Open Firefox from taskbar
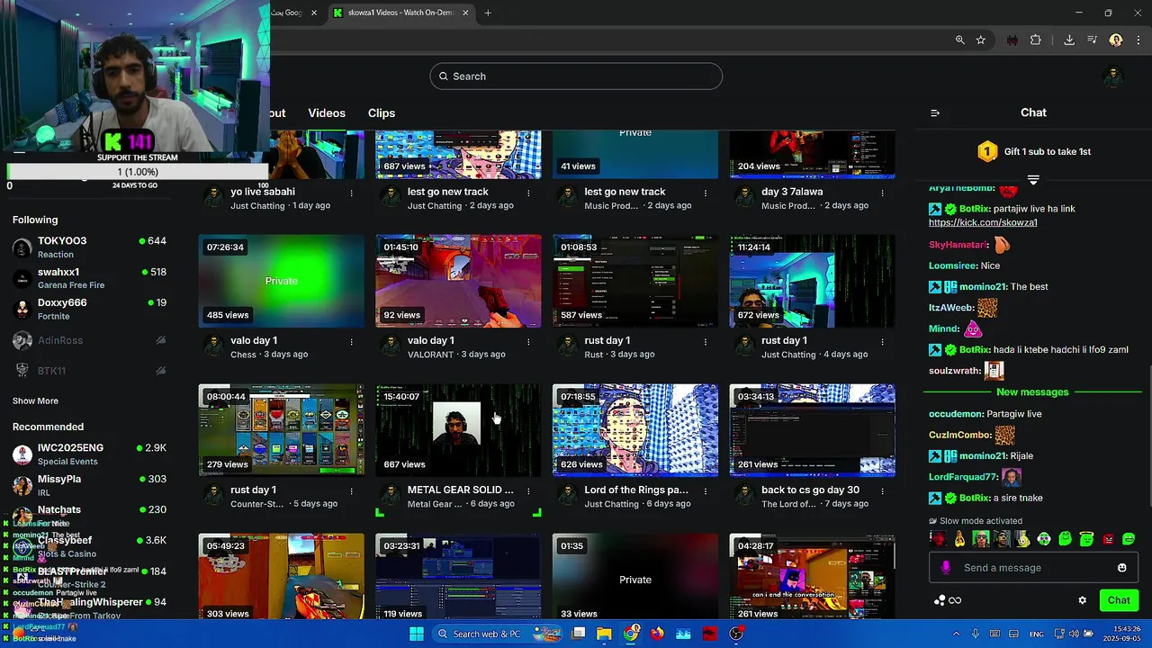The width and height of the screenshot is (1152, 648). click(657, 634)
